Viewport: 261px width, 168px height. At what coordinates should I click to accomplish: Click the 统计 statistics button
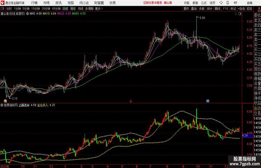pyautogui.click(x=210, y=9)
